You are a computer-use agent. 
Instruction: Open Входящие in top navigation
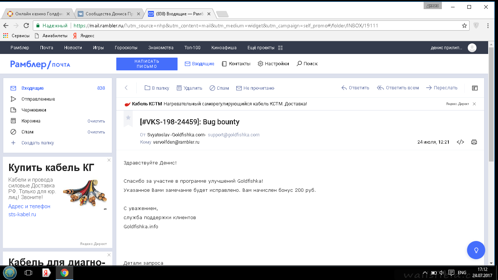tap(199, 64)
